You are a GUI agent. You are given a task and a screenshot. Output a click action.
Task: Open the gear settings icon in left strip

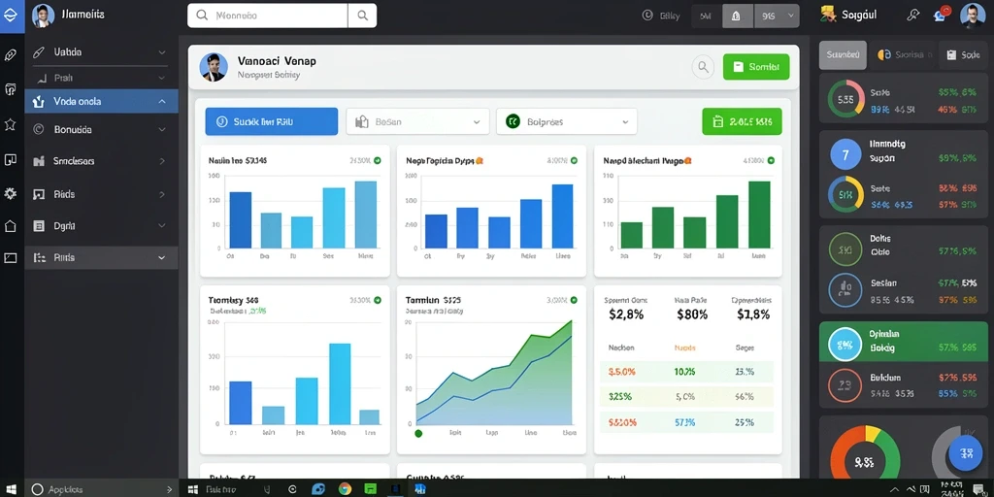pos(10,193)
